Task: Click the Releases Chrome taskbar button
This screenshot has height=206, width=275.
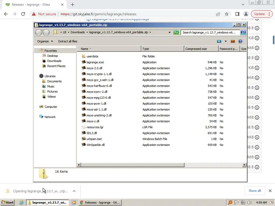Action: coord(100,203)
